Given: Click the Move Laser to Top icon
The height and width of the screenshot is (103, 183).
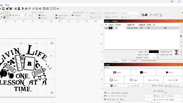Looking at the screenshot, I should pyautogui.click(x=158, y=15).
